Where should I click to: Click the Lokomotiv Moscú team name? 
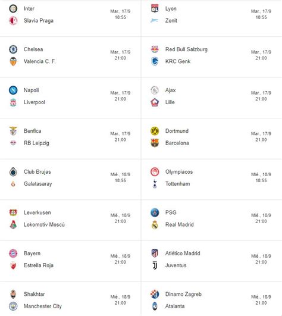click(44, 224)
